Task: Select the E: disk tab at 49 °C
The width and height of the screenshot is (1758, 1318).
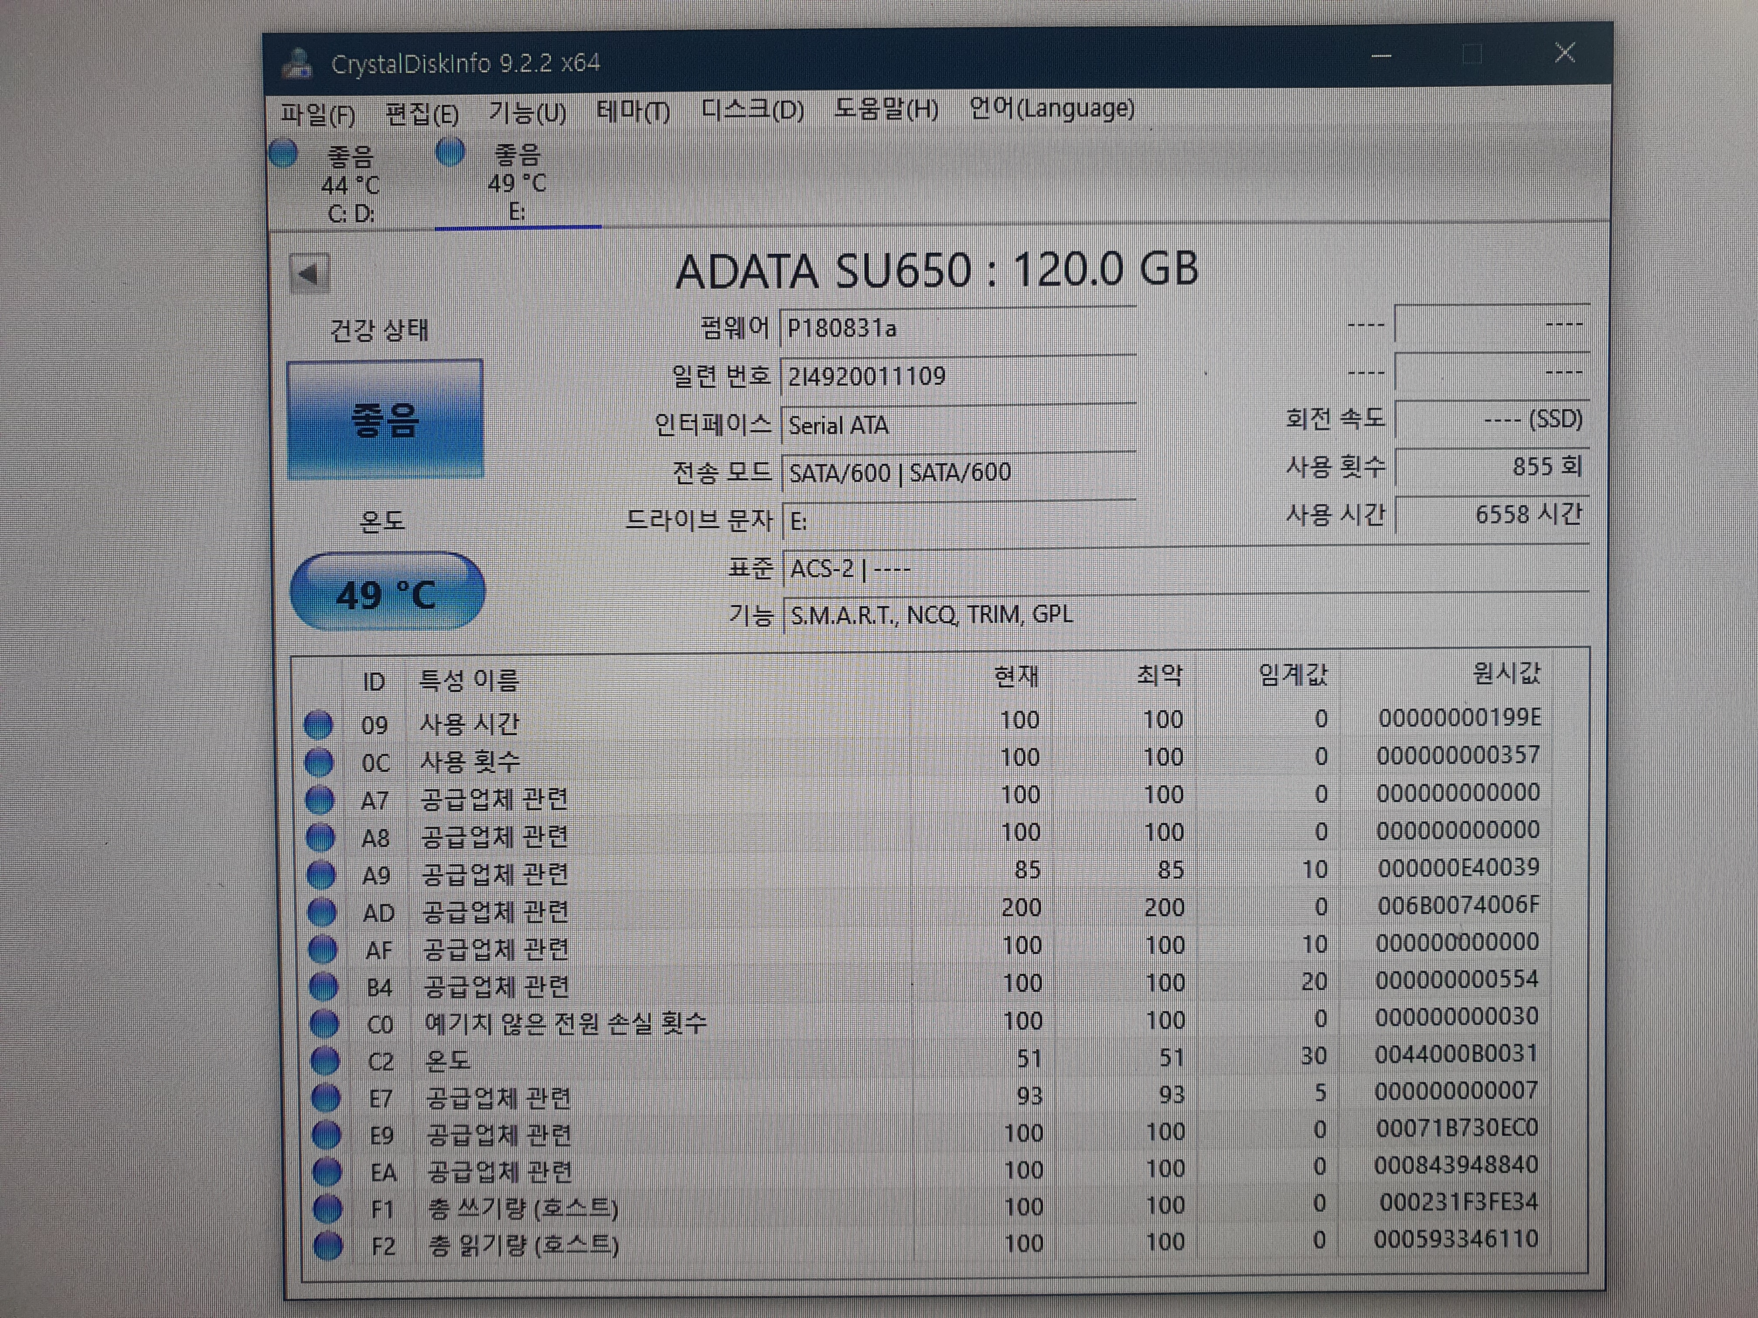Action: 518,183
